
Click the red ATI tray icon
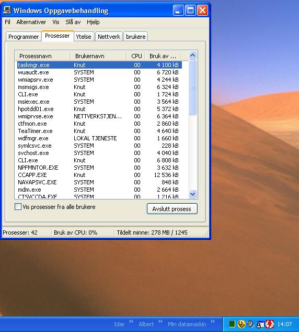[270, 324]
